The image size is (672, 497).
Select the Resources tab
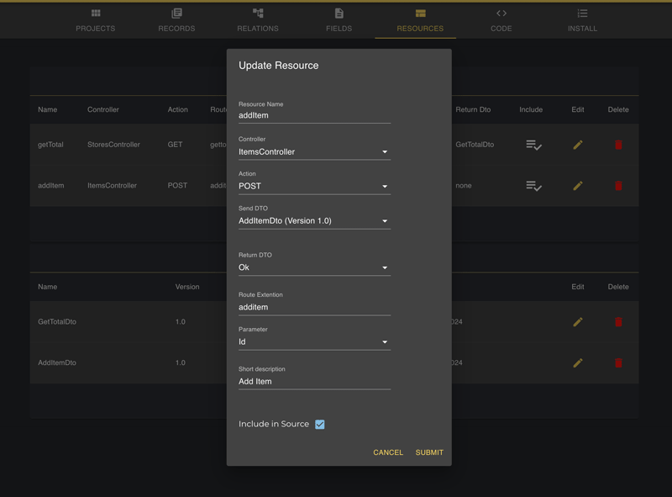pyautogui.click(x=420, y=20)
